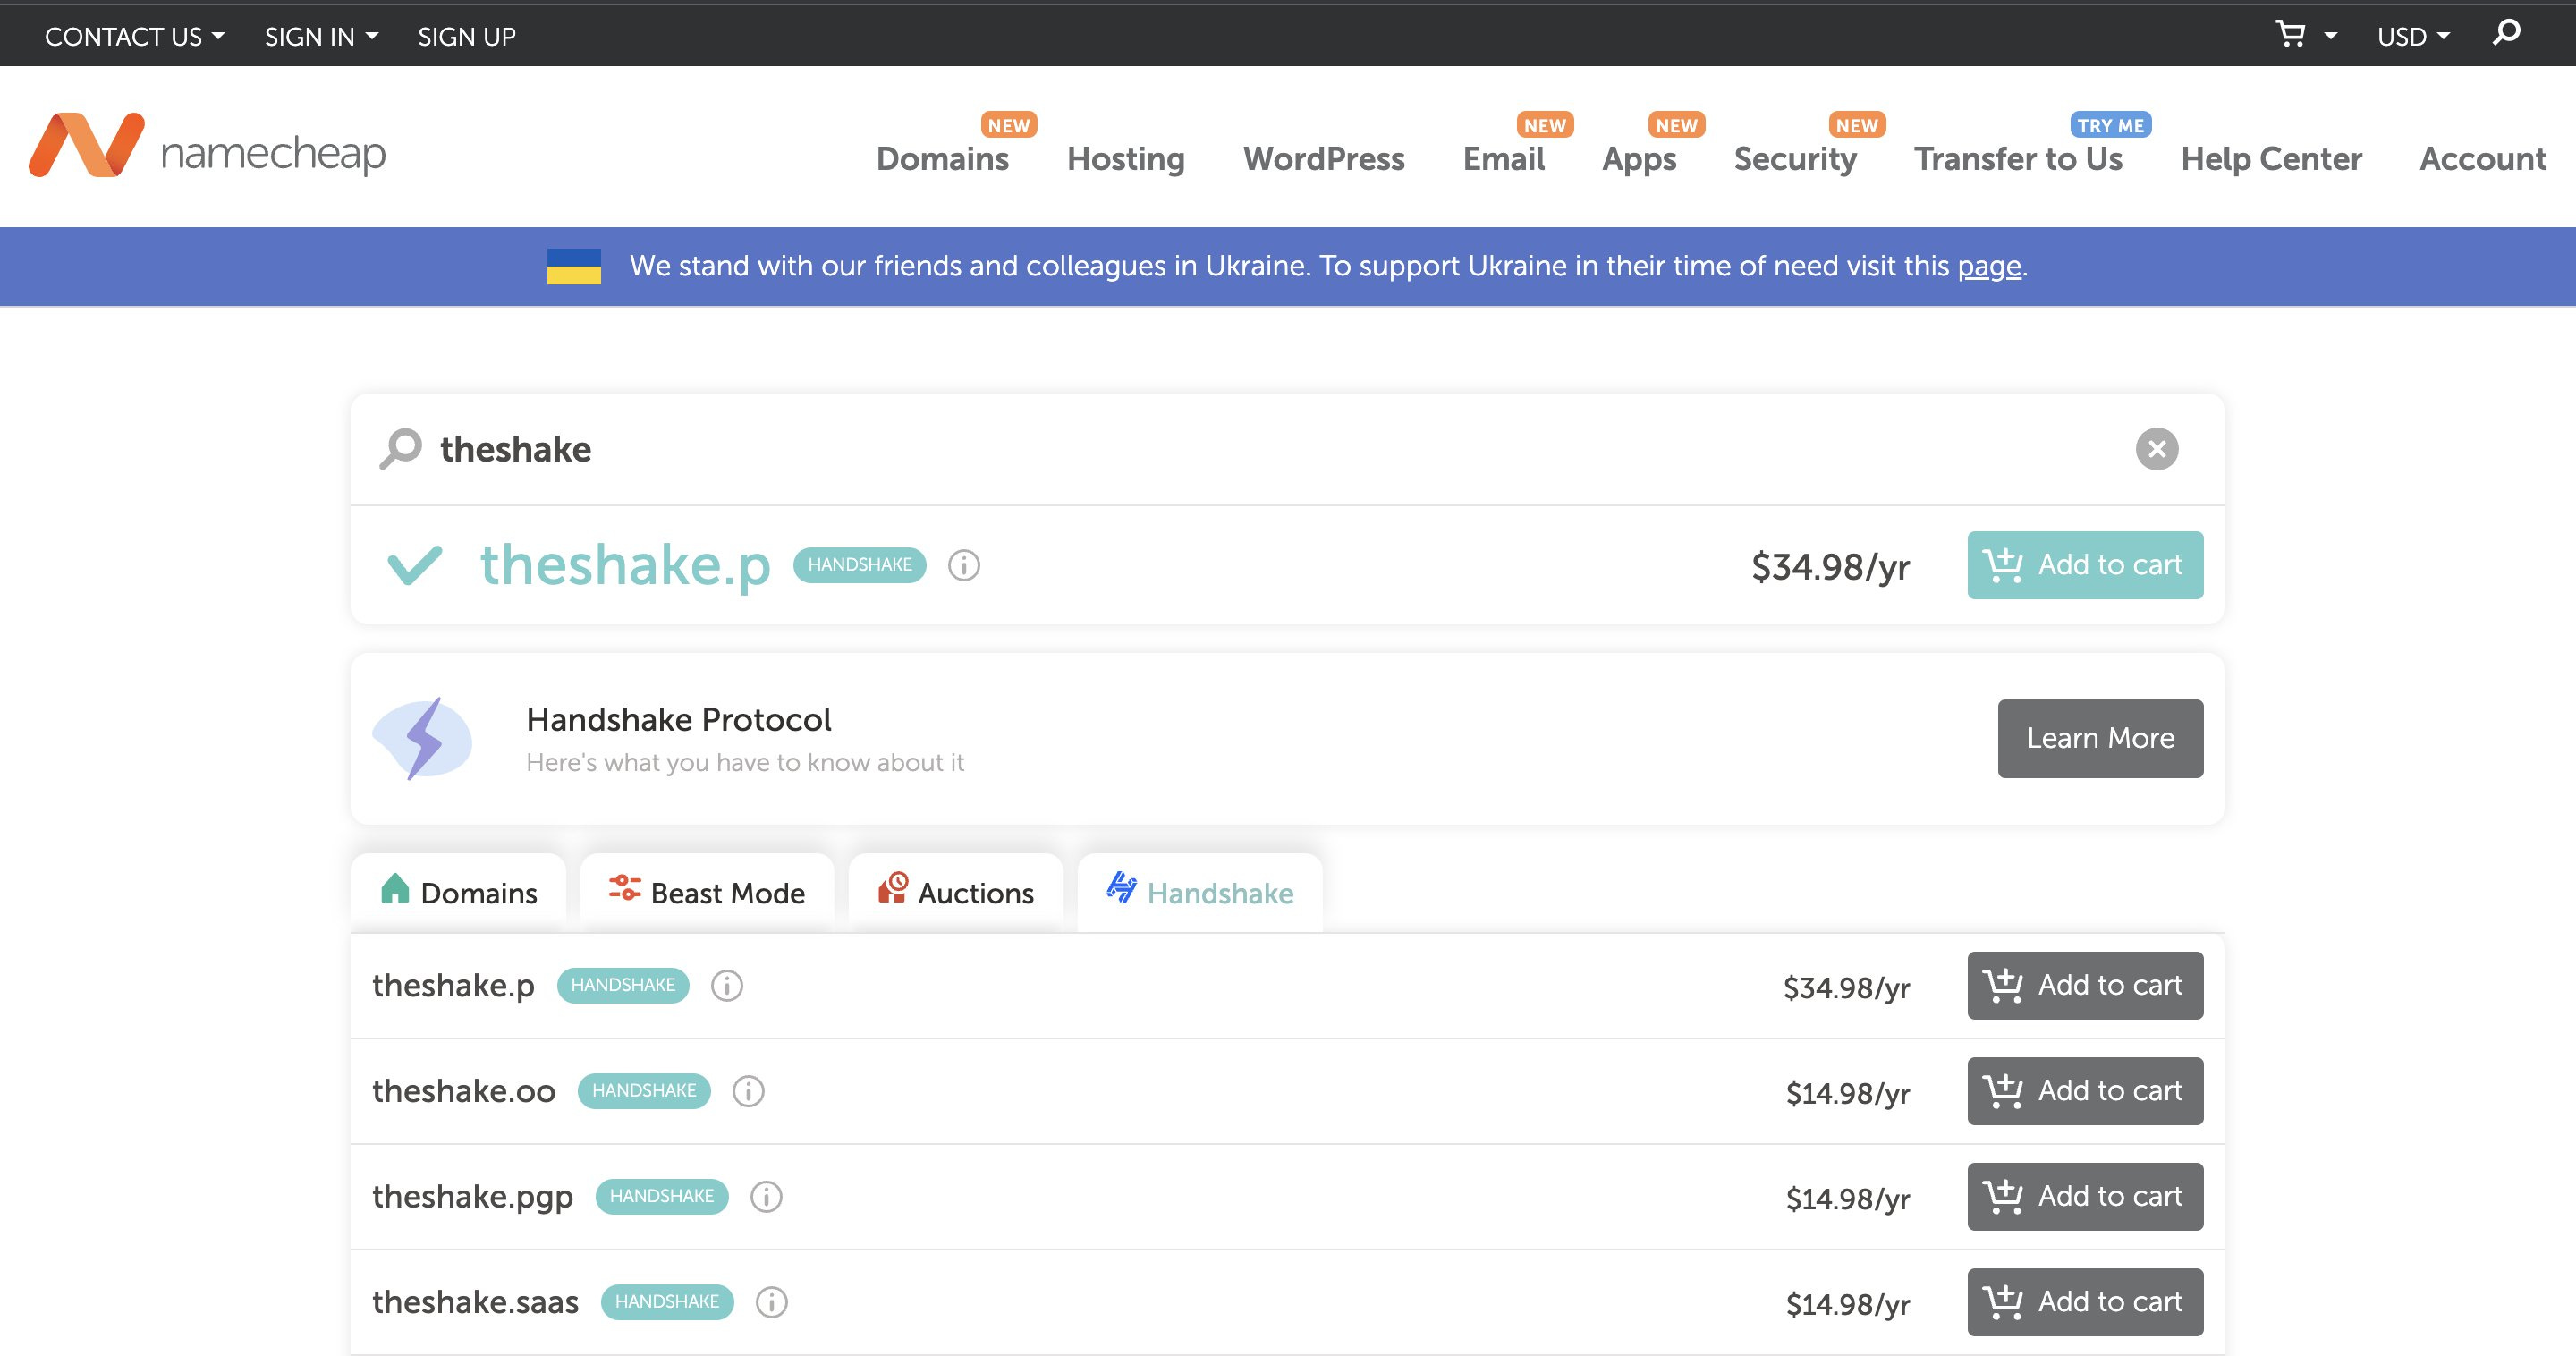Expand the Sign In dropdown
Image resolution: width=2576 pixels, height=1356 pixels.
(x=321, y=37)
